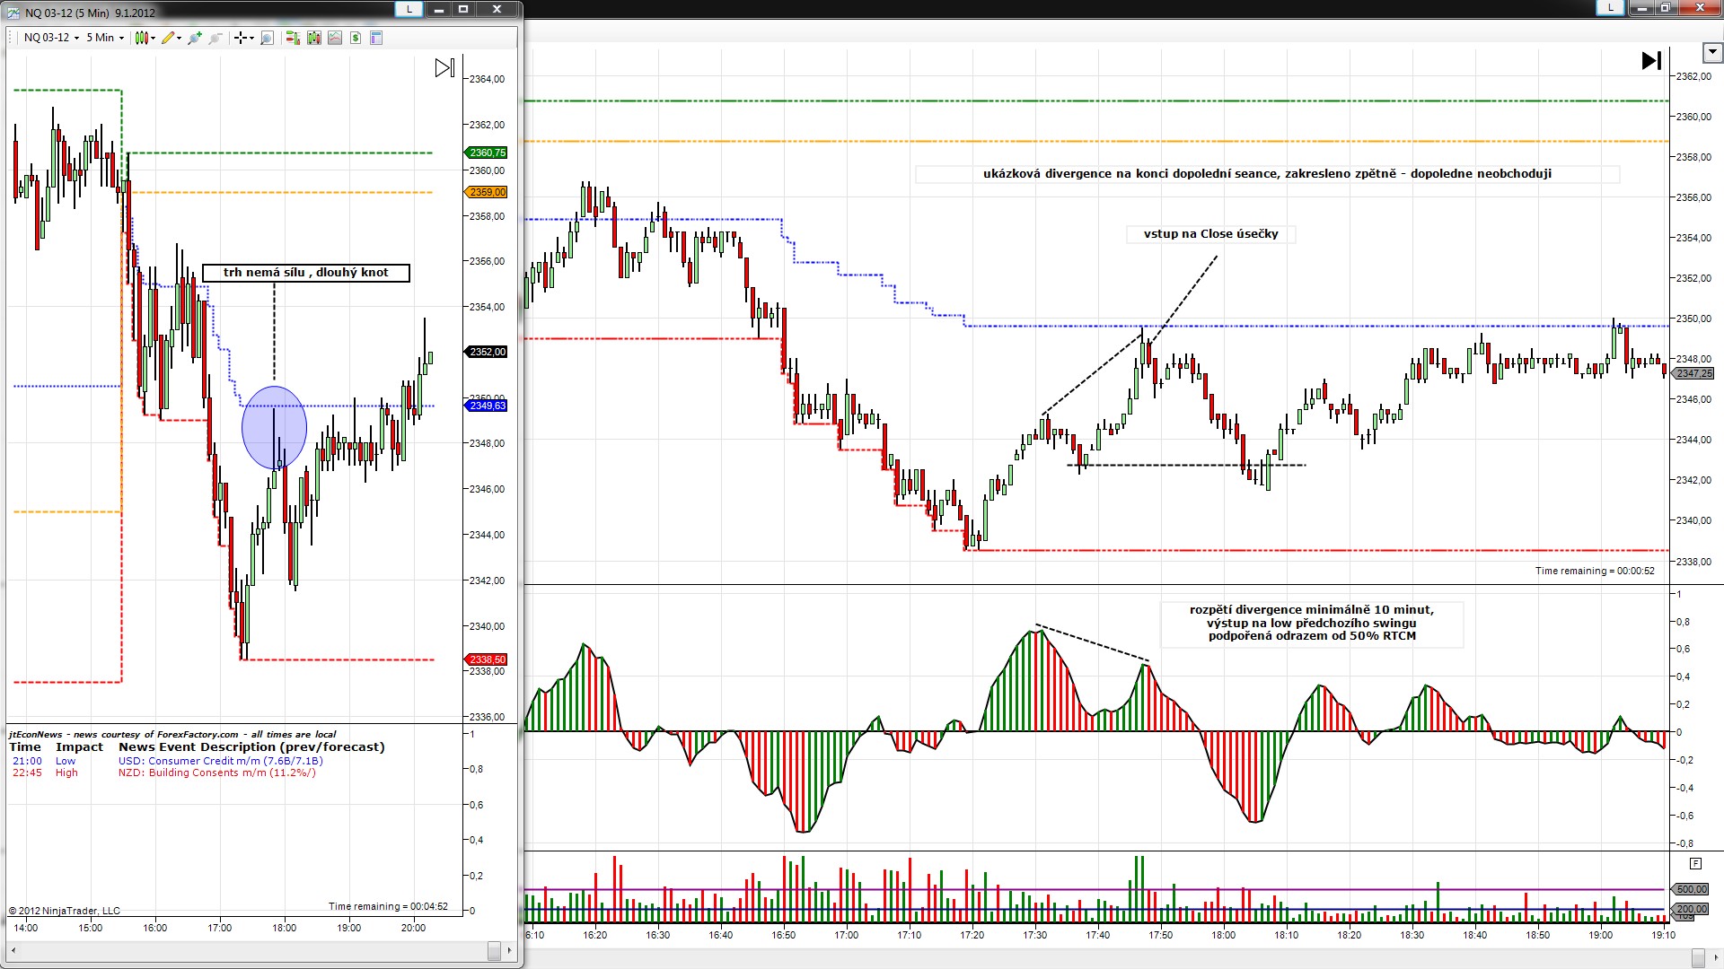Toggle the L link button on main window
Image resolution: width=1724 pixels, height=969 pixels.
click(x=1610, y=7)
